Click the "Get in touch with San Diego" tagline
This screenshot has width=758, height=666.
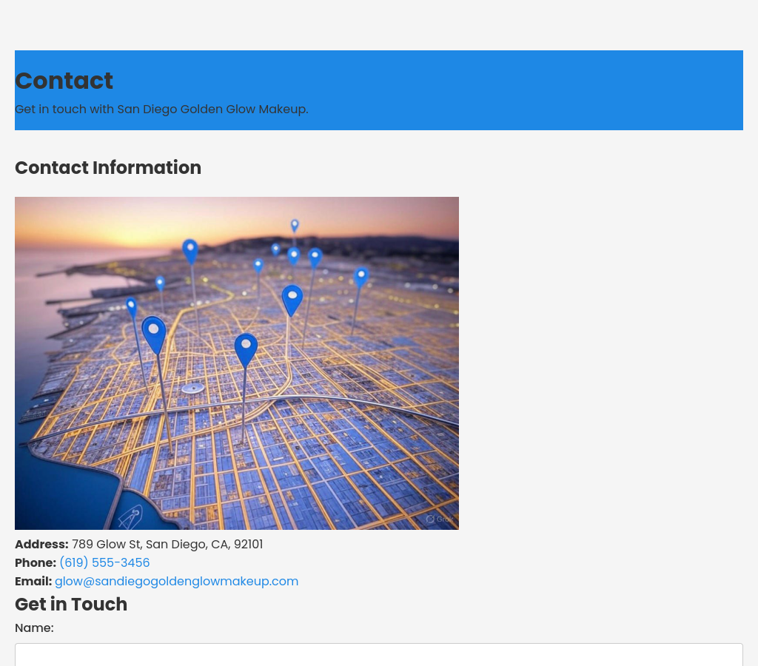pos(161,109)
